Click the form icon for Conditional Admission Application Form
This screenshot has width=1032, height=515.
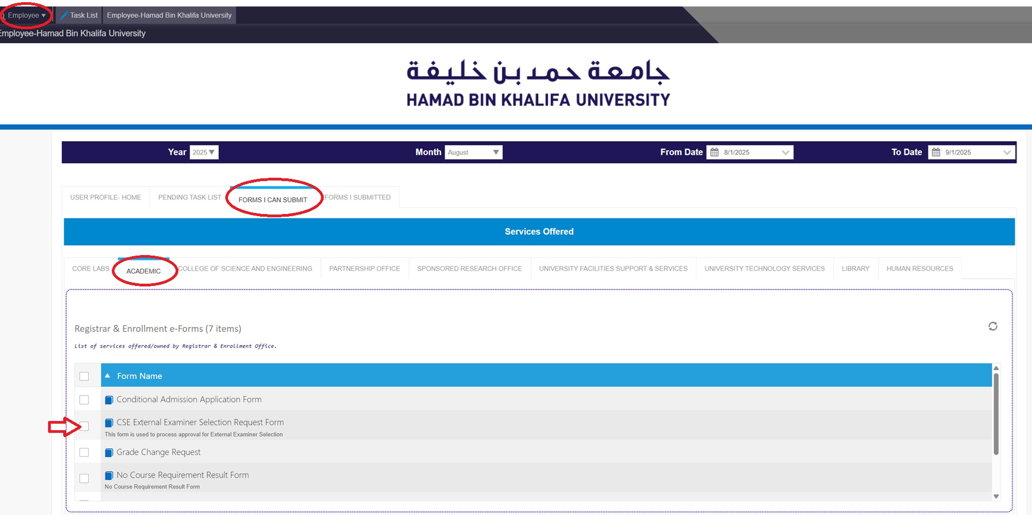(109, 400)
